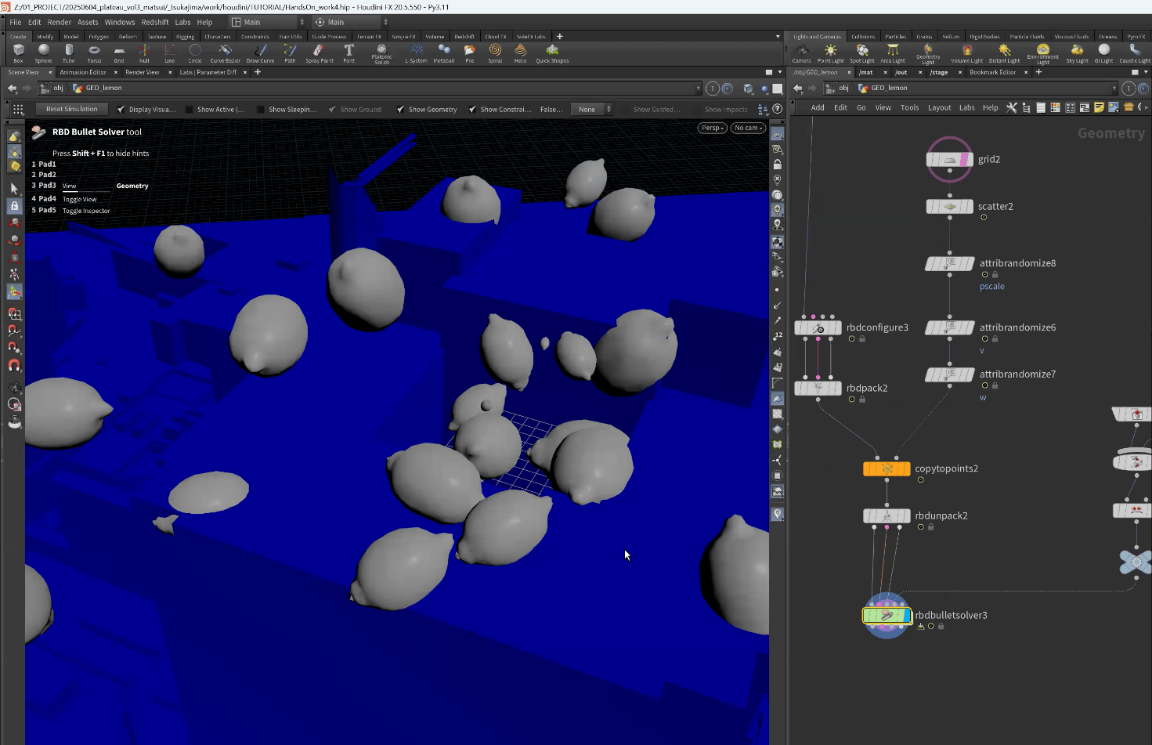This screenshot has width=1152, height=745.
Task: Select the Torus shelf tool
Action: [x=94, y=52]
